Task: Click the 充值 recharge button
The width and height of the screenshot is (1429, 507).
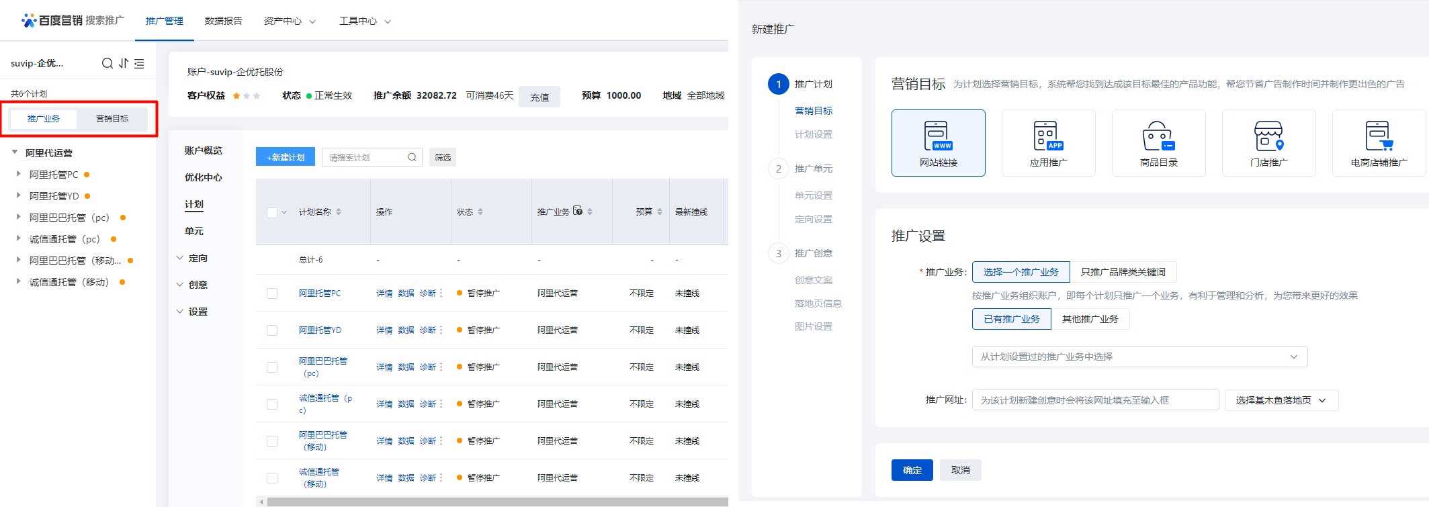Action: pyautogui.click(x=539, y=97)
